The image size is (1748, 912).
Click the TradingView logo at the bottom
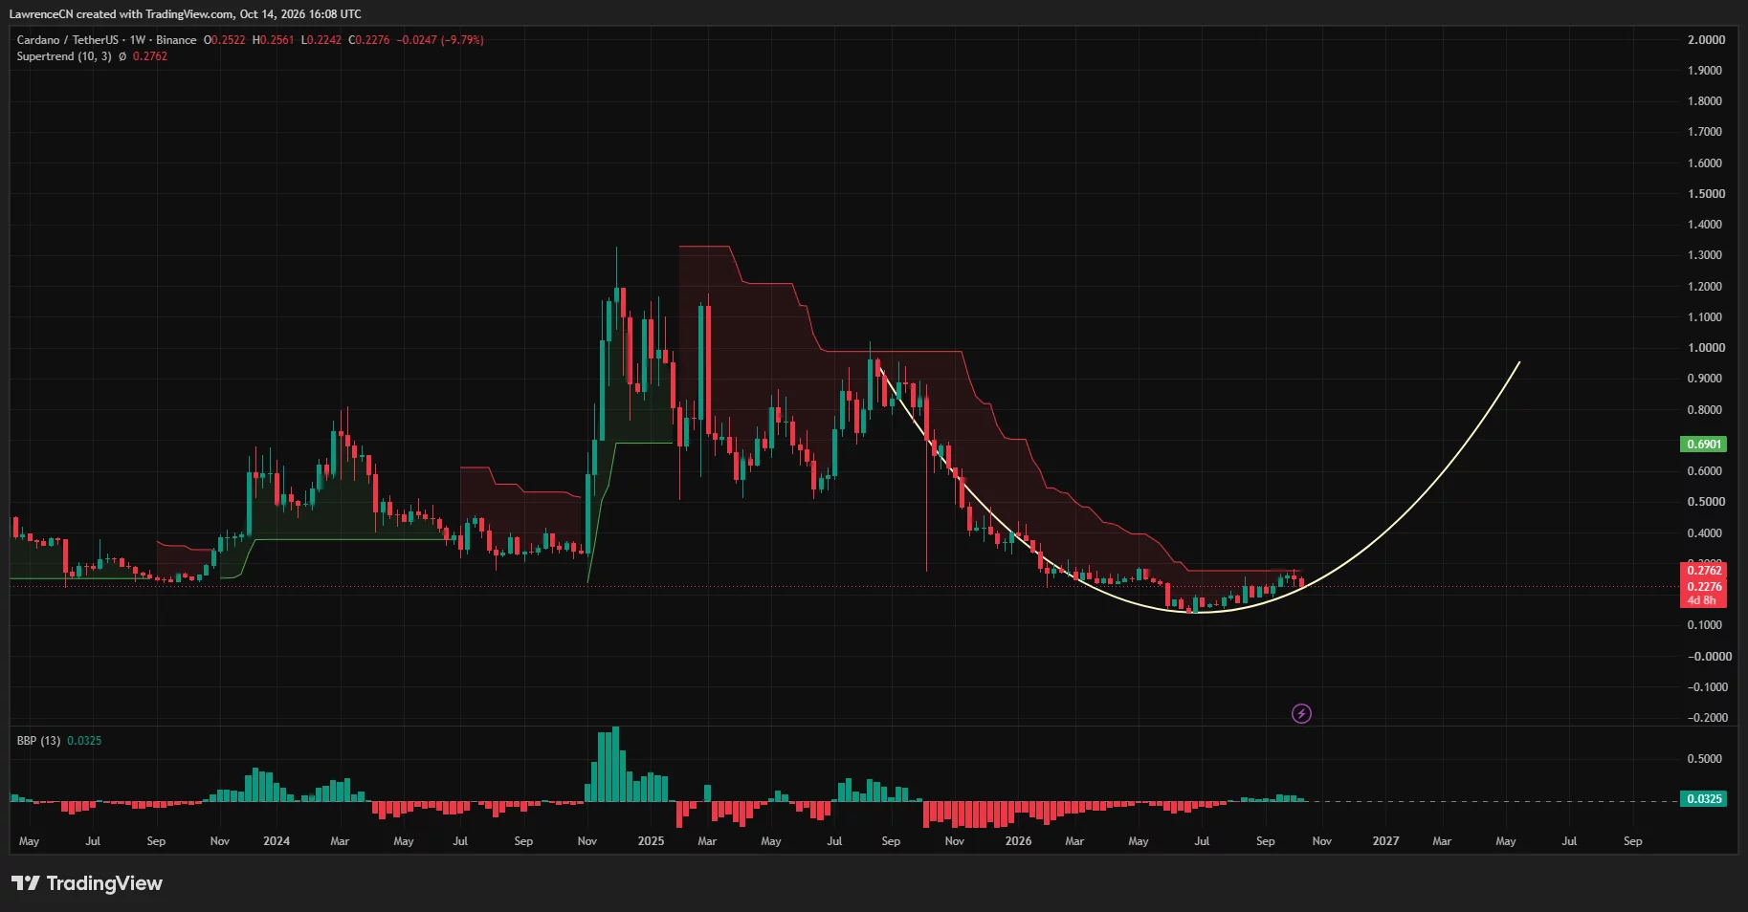pos(87,883)
